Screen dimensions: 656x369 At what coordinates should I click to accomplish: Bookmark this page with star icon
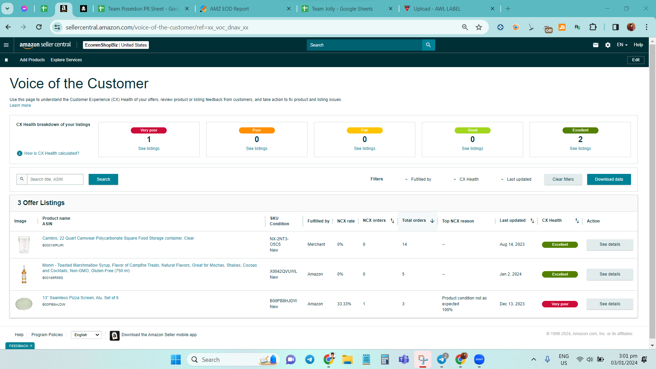pos(479,27)
